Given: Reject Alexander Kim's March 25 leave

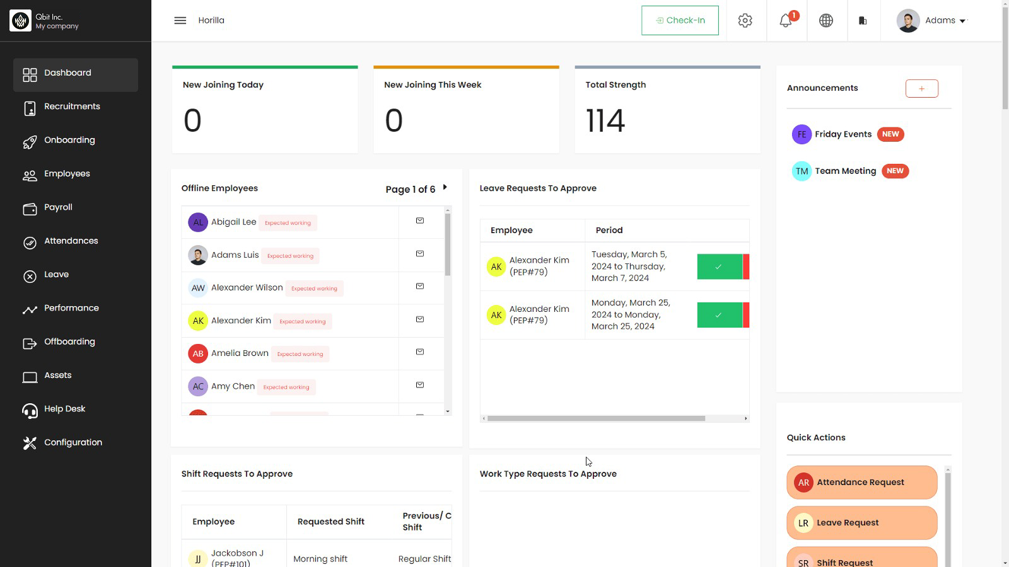Looking at the screenshot, I should [746, 315].
